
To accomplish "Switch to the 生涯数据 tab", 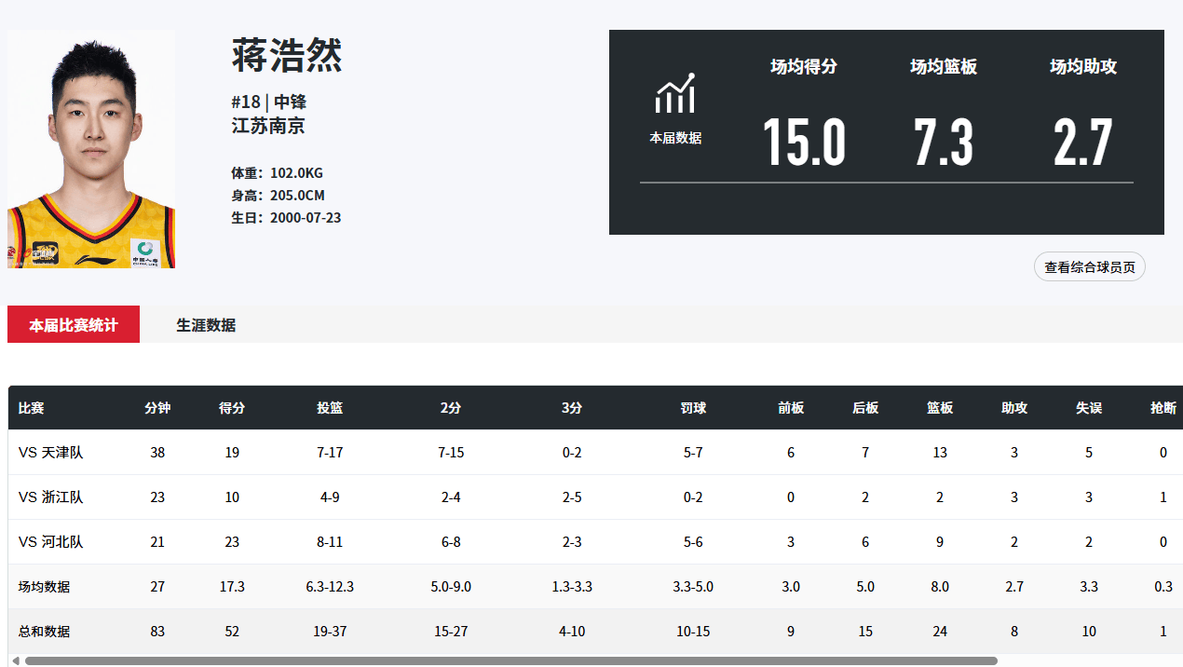I will 206,325.
